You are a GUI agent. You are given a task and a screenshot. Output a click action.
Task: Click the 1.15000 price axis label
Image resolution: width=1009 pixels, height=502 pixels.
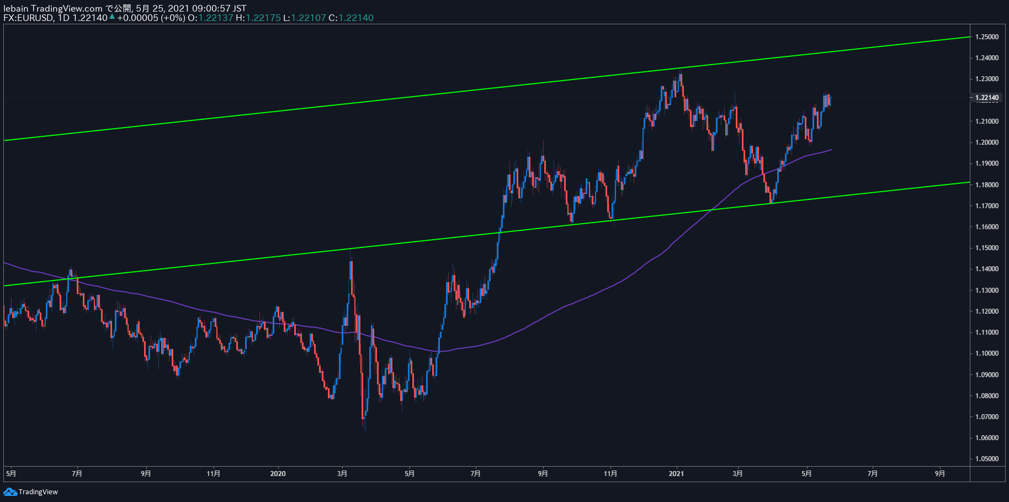click(987, 248)
